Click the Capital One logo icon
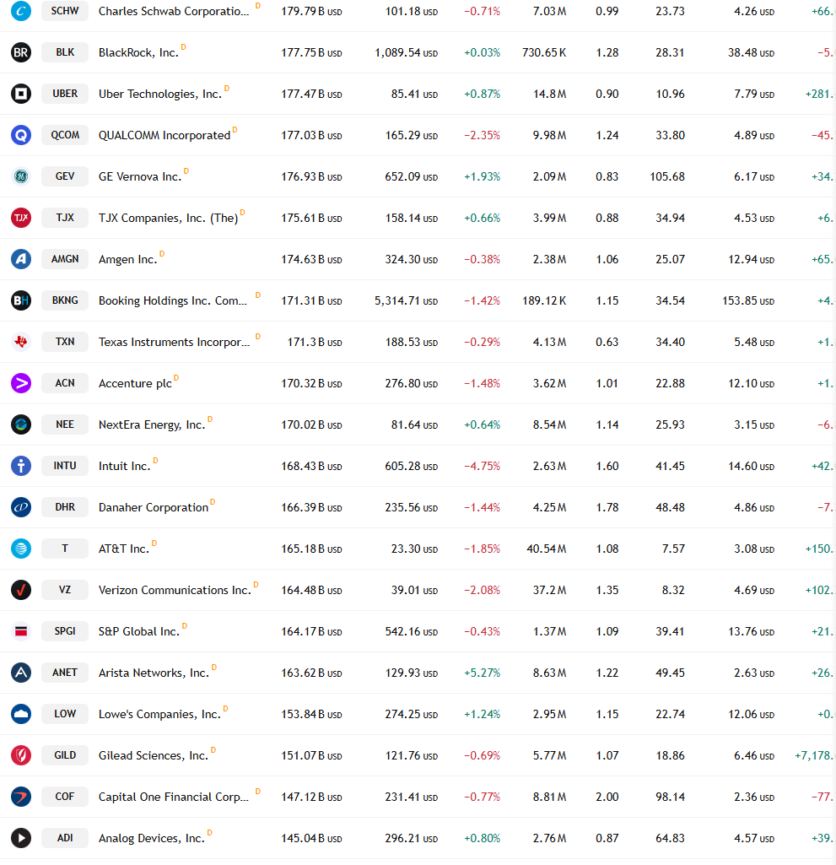 coord(21,797)
